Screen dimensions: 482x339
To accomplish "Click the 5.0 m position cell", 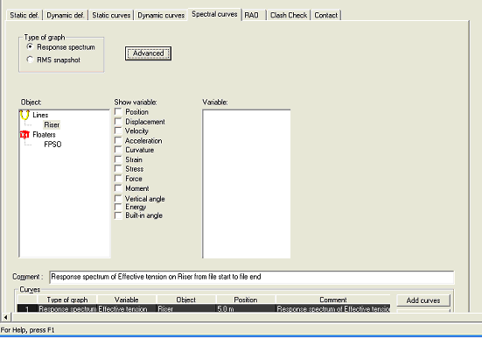I will (x=245, y=308).
